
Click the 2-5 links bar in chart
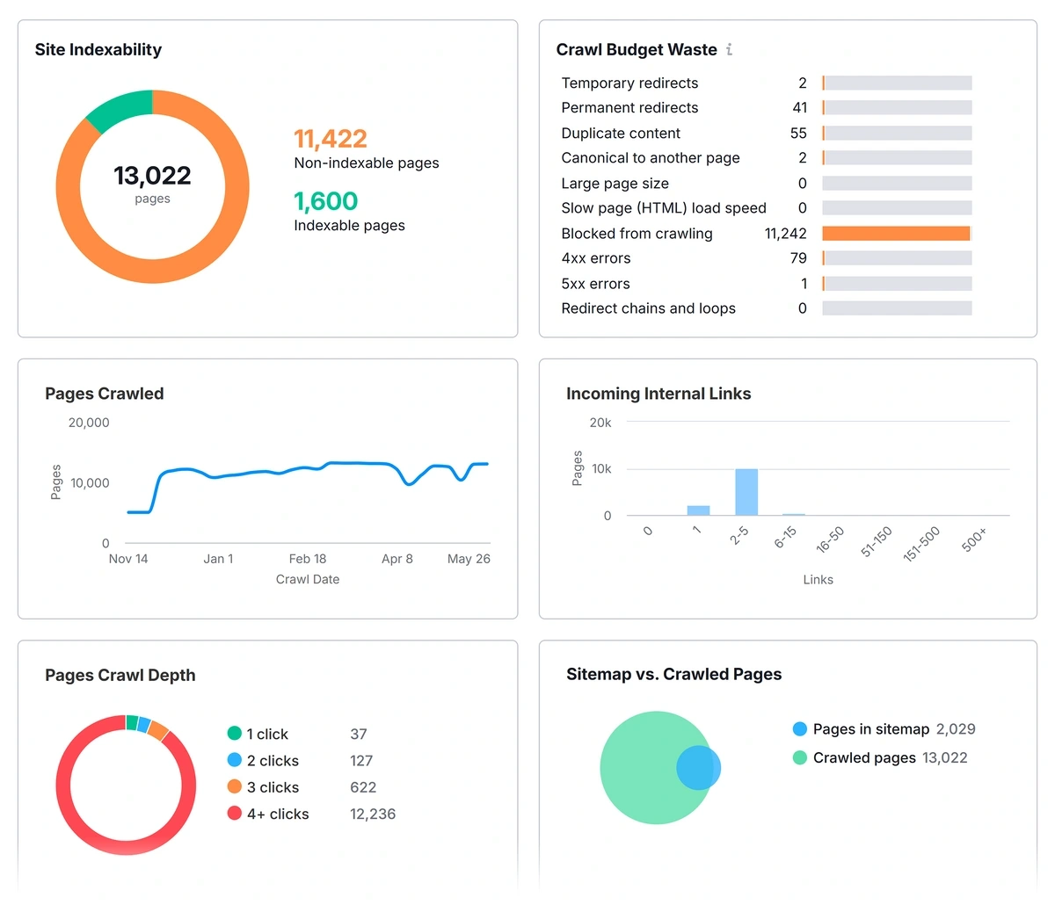click(x=746, y=492)
